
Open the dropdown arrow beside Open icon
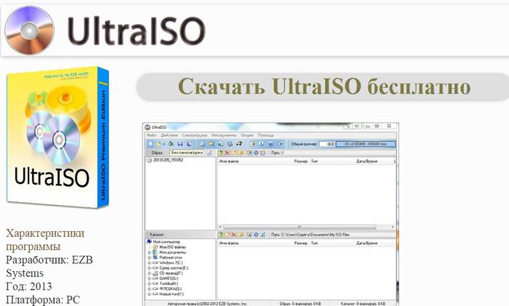164,144
